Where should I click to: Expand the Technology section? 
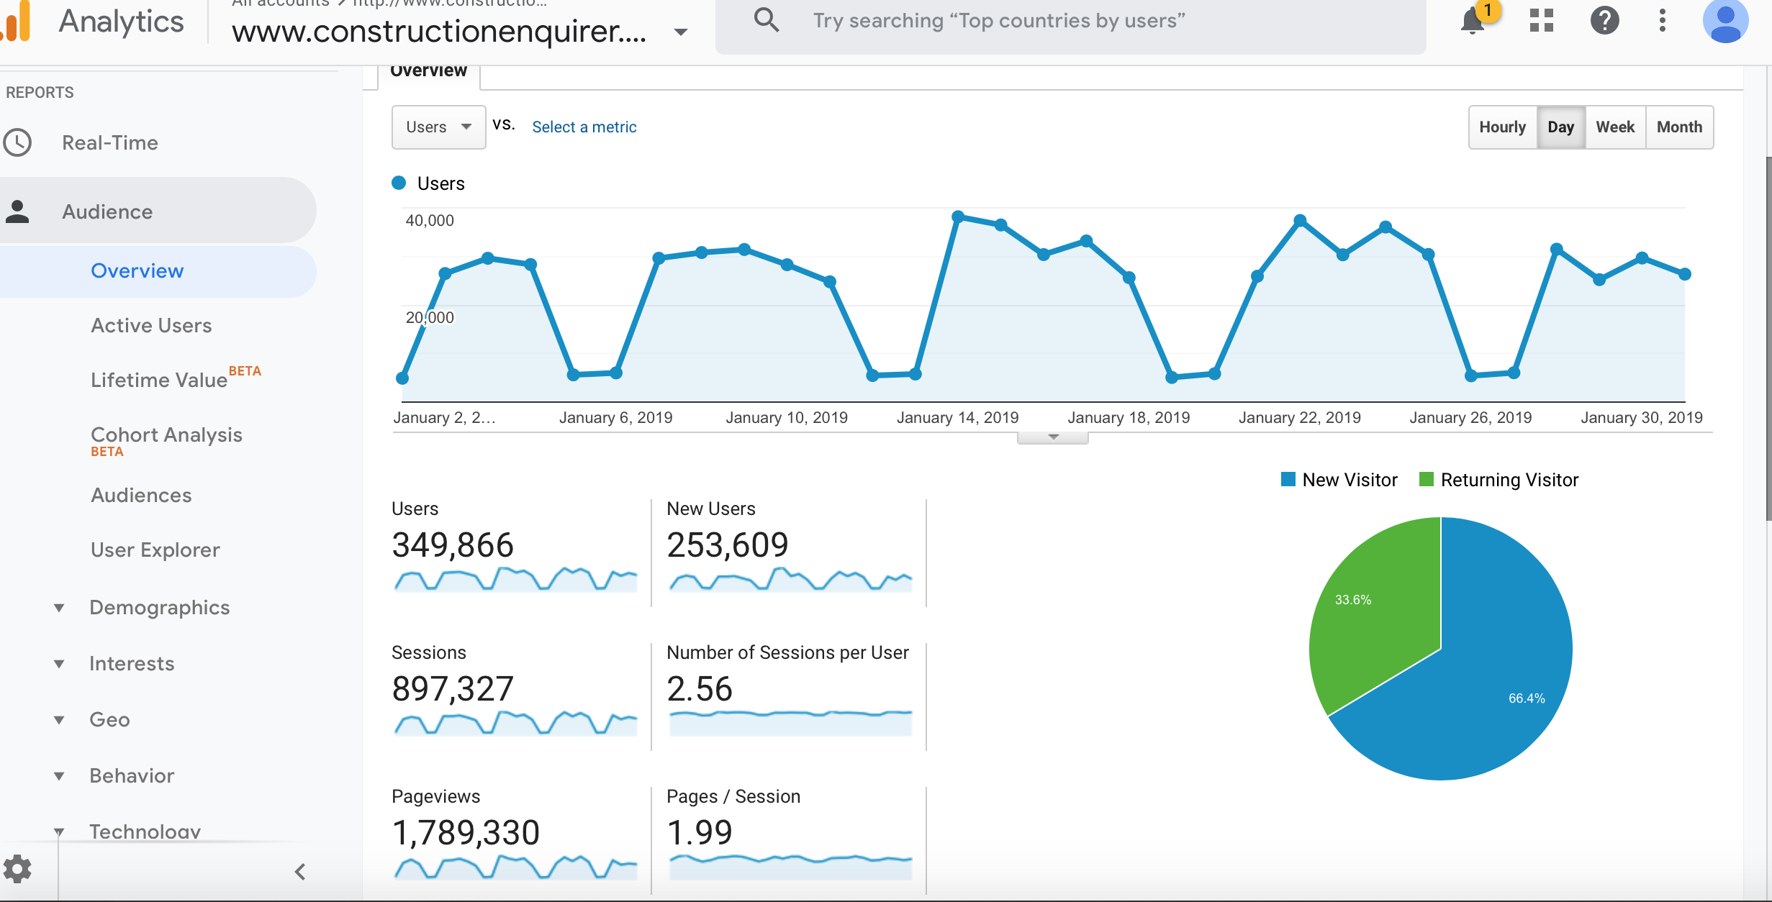click(x=59, y=832)
